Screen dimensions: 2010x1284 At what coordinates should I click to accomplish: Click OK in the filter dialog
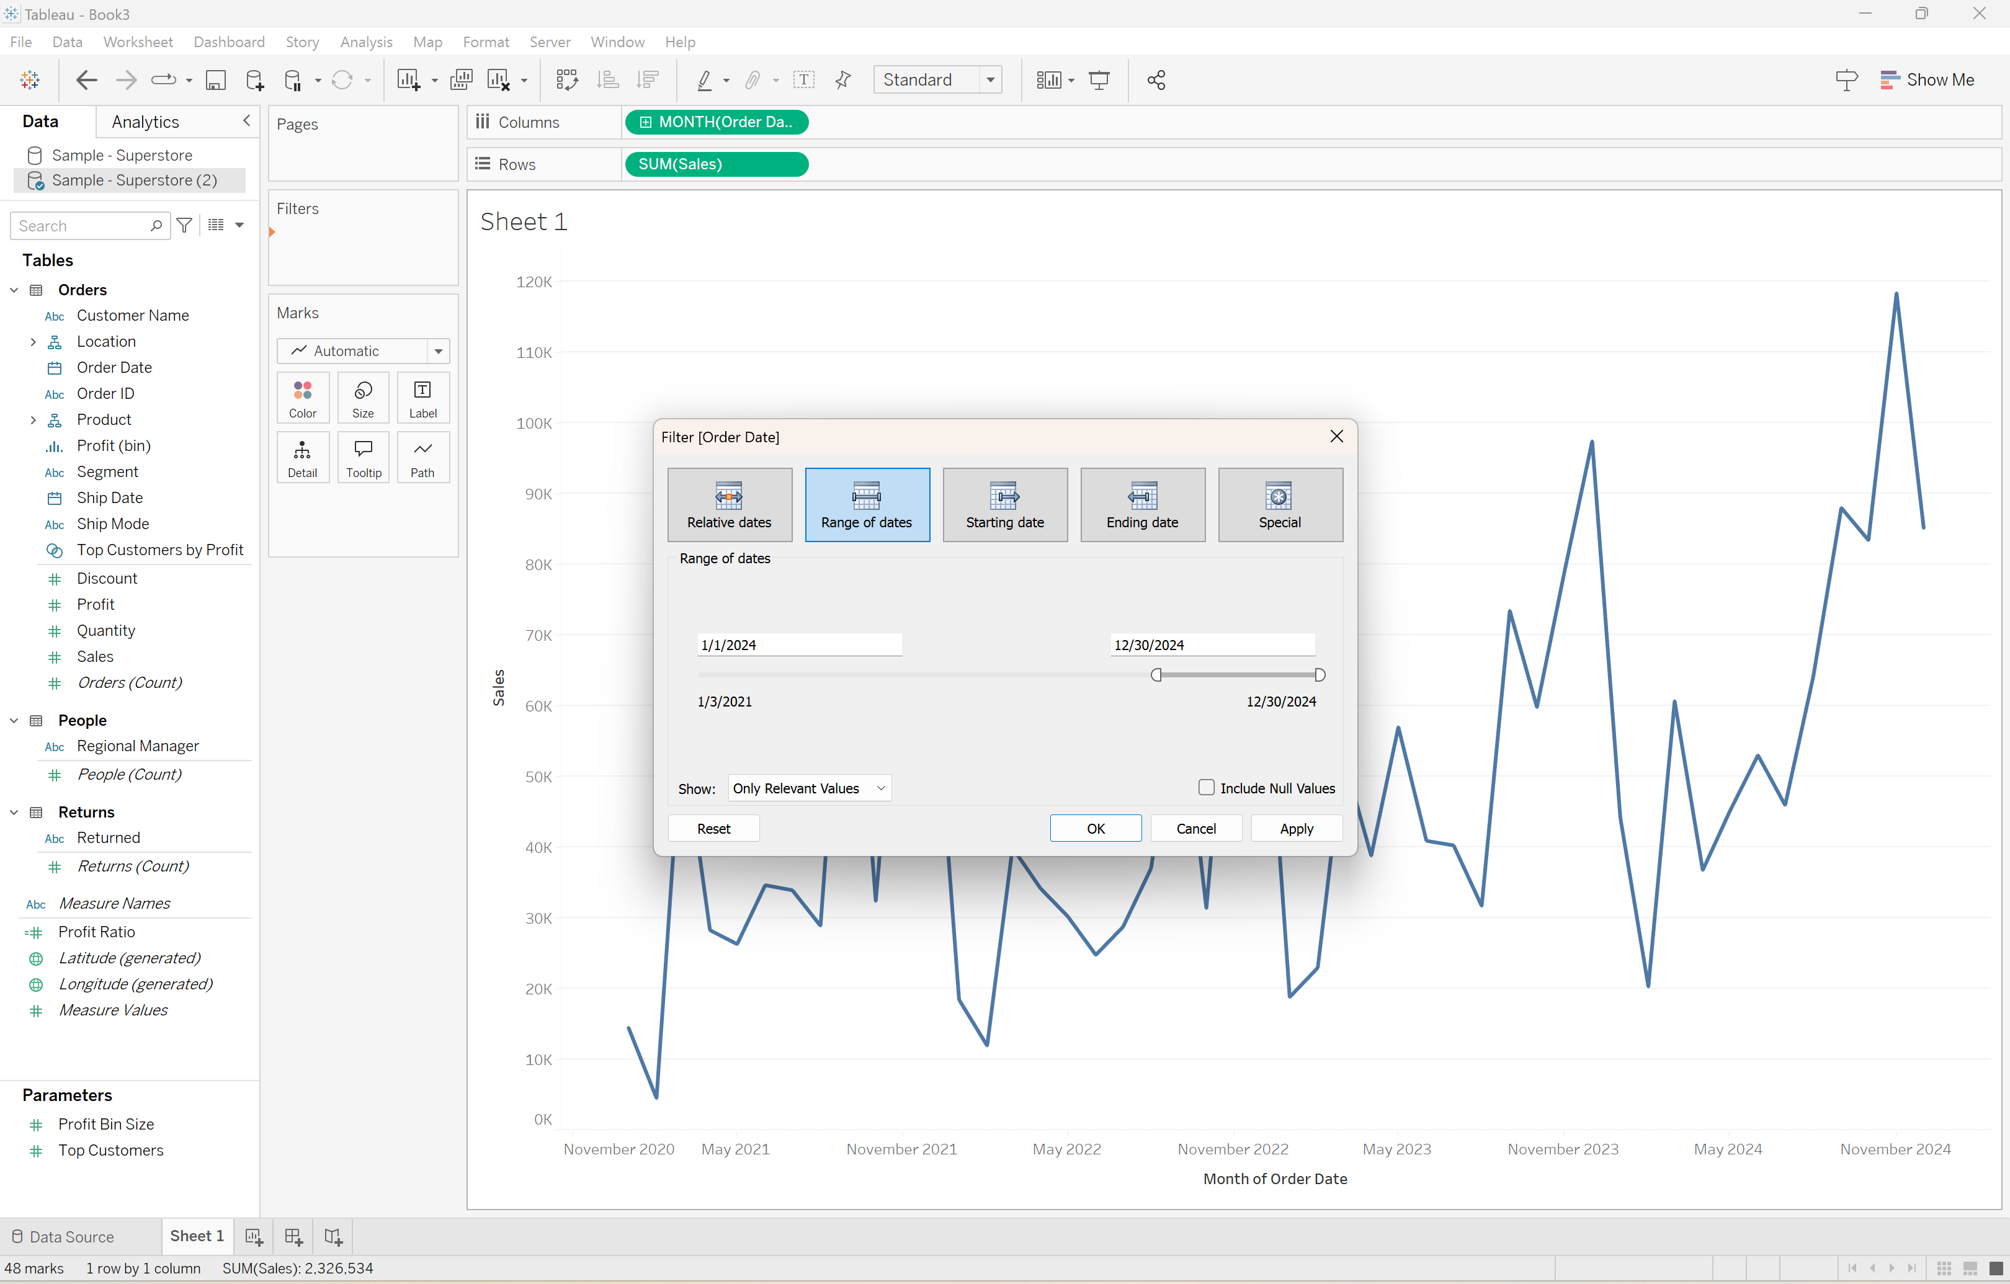pos(1095,828)
